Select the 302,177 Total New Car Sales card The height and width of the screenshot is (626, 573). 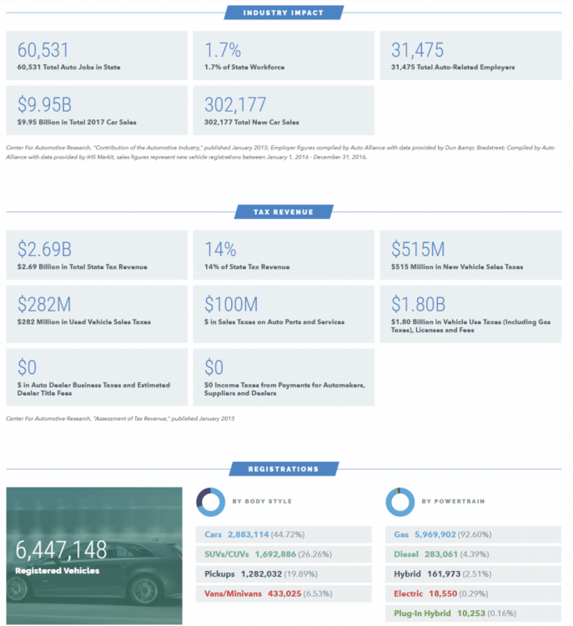tap(284, 110)
